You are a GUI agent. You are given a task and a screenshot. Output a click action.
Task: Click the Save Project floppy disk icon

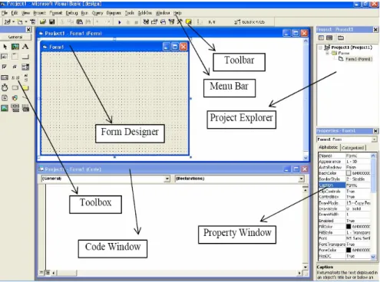coord(52,22)
